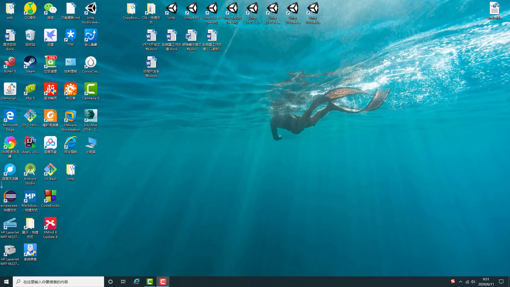Click the taskbar search box
The height and width of the screenshot is (287, 510).
pos(58,282)
